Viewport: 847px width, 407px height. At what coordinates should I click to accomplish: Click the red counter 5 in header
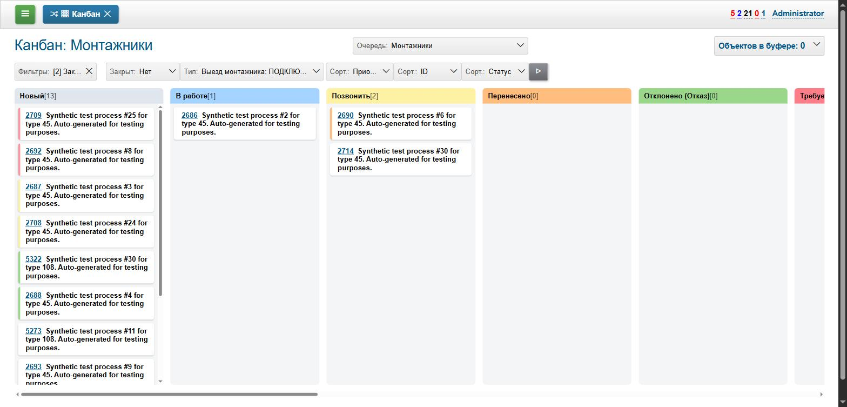point(732,14)
